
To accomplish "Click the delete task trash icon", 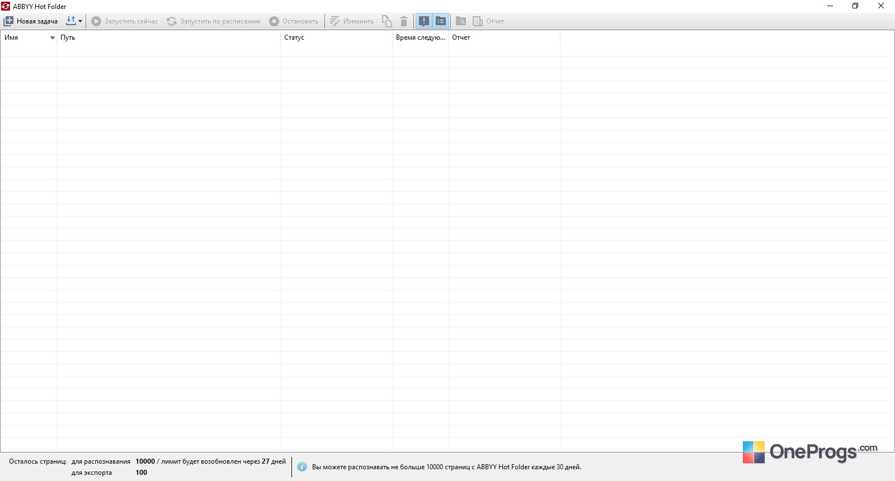I will pyautogui.click(x=404, y=21).
